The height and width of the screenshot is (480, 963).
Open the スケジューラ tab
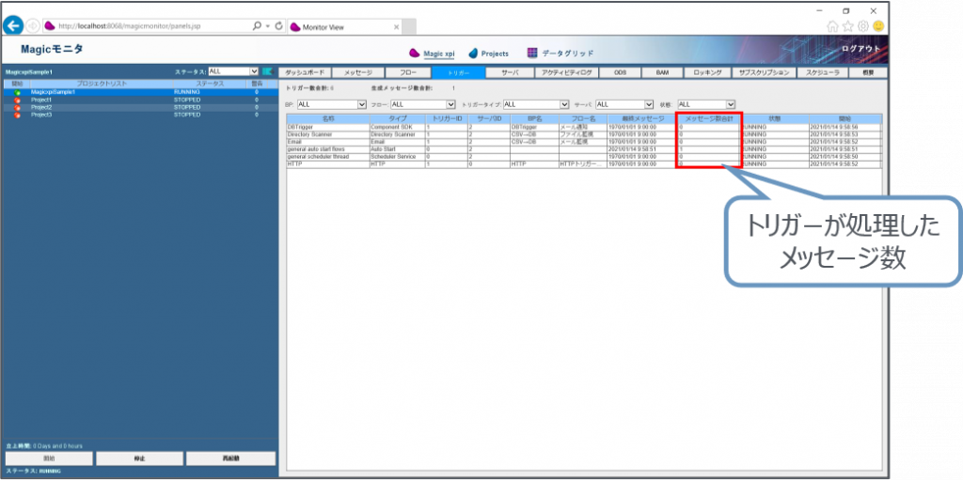coord(821,72)
